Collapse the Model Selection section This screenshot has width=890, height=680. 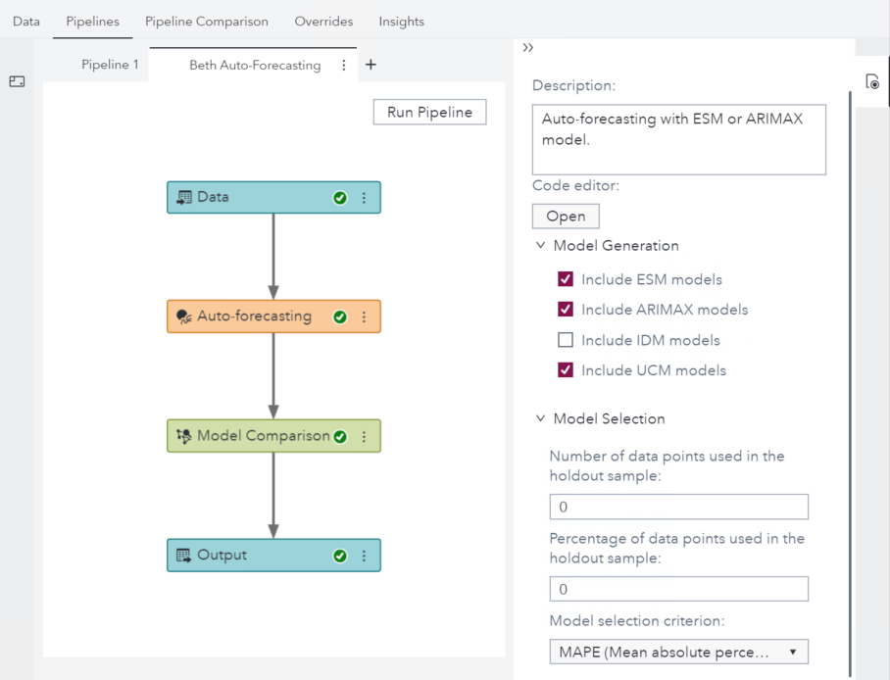pos(540,418)
